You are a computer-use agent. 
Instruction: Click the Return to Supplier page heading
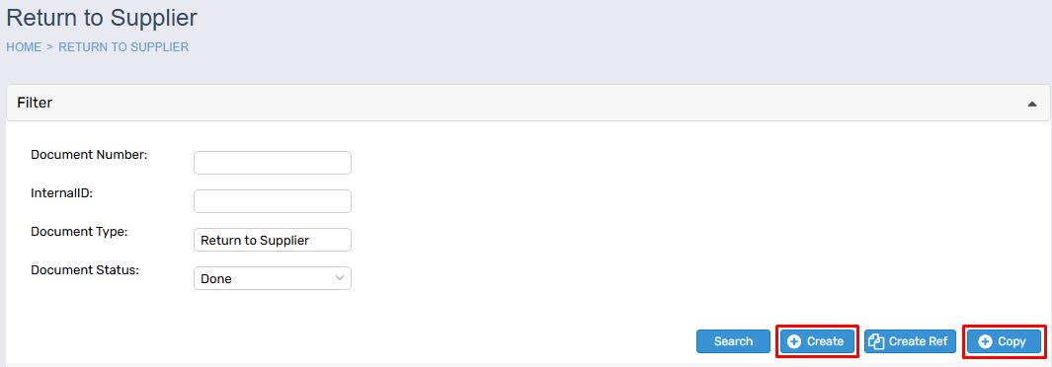click(102, 18)
